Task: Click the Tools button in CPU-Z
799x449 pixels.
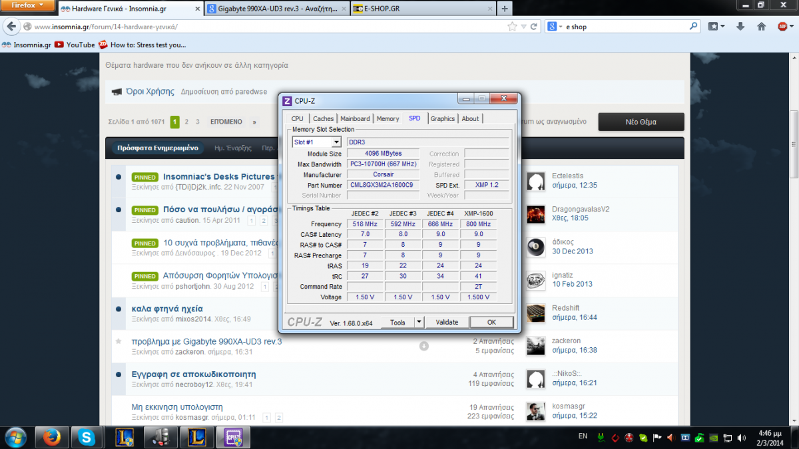Action: (398, 322)
